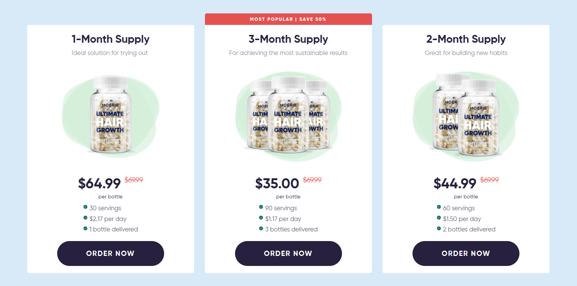Click ORDER NOW for 1-Month Supply

click(110, 253)
